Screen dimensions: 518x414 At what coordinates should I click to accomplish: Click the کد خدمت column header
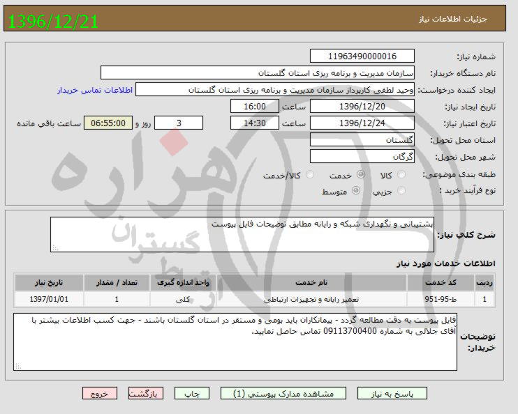[x=441, y=283]
